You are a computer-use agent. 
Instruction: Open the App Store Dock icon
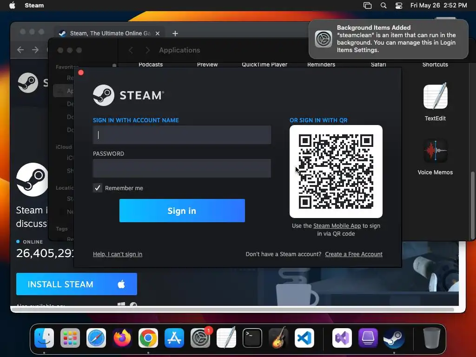coord(174,338)
